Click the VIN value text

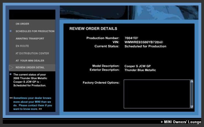(145, 42)
